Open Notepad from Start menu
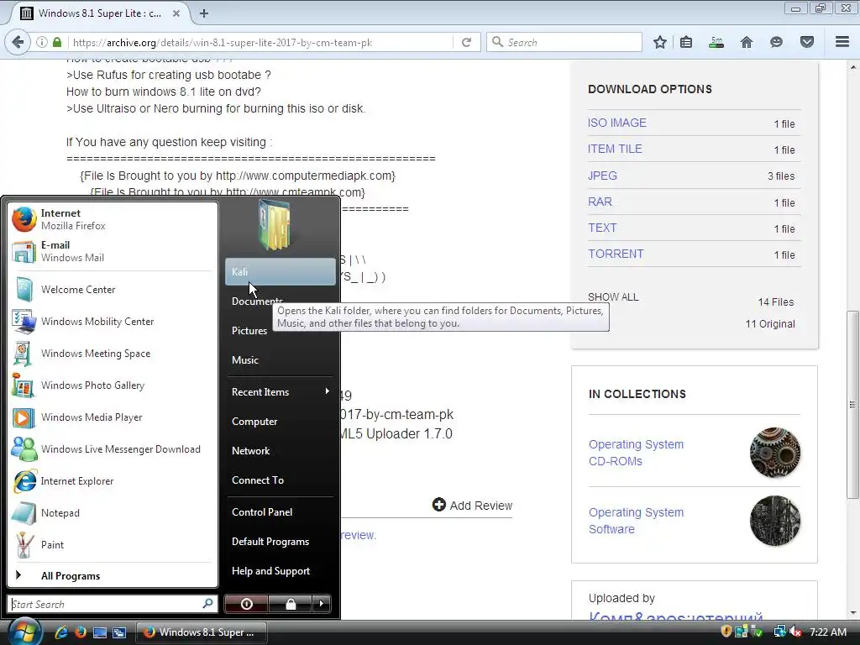 112,513
